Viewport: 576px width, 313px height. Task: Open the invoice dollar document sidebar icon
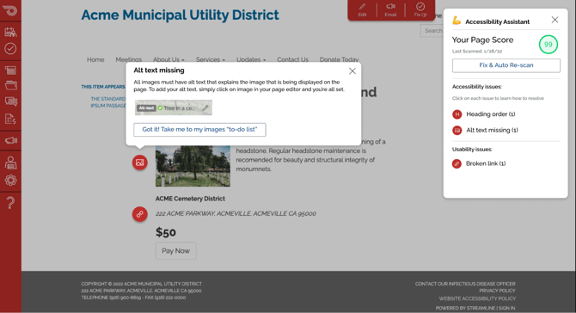pyautogui.click(x=10, y=119)
